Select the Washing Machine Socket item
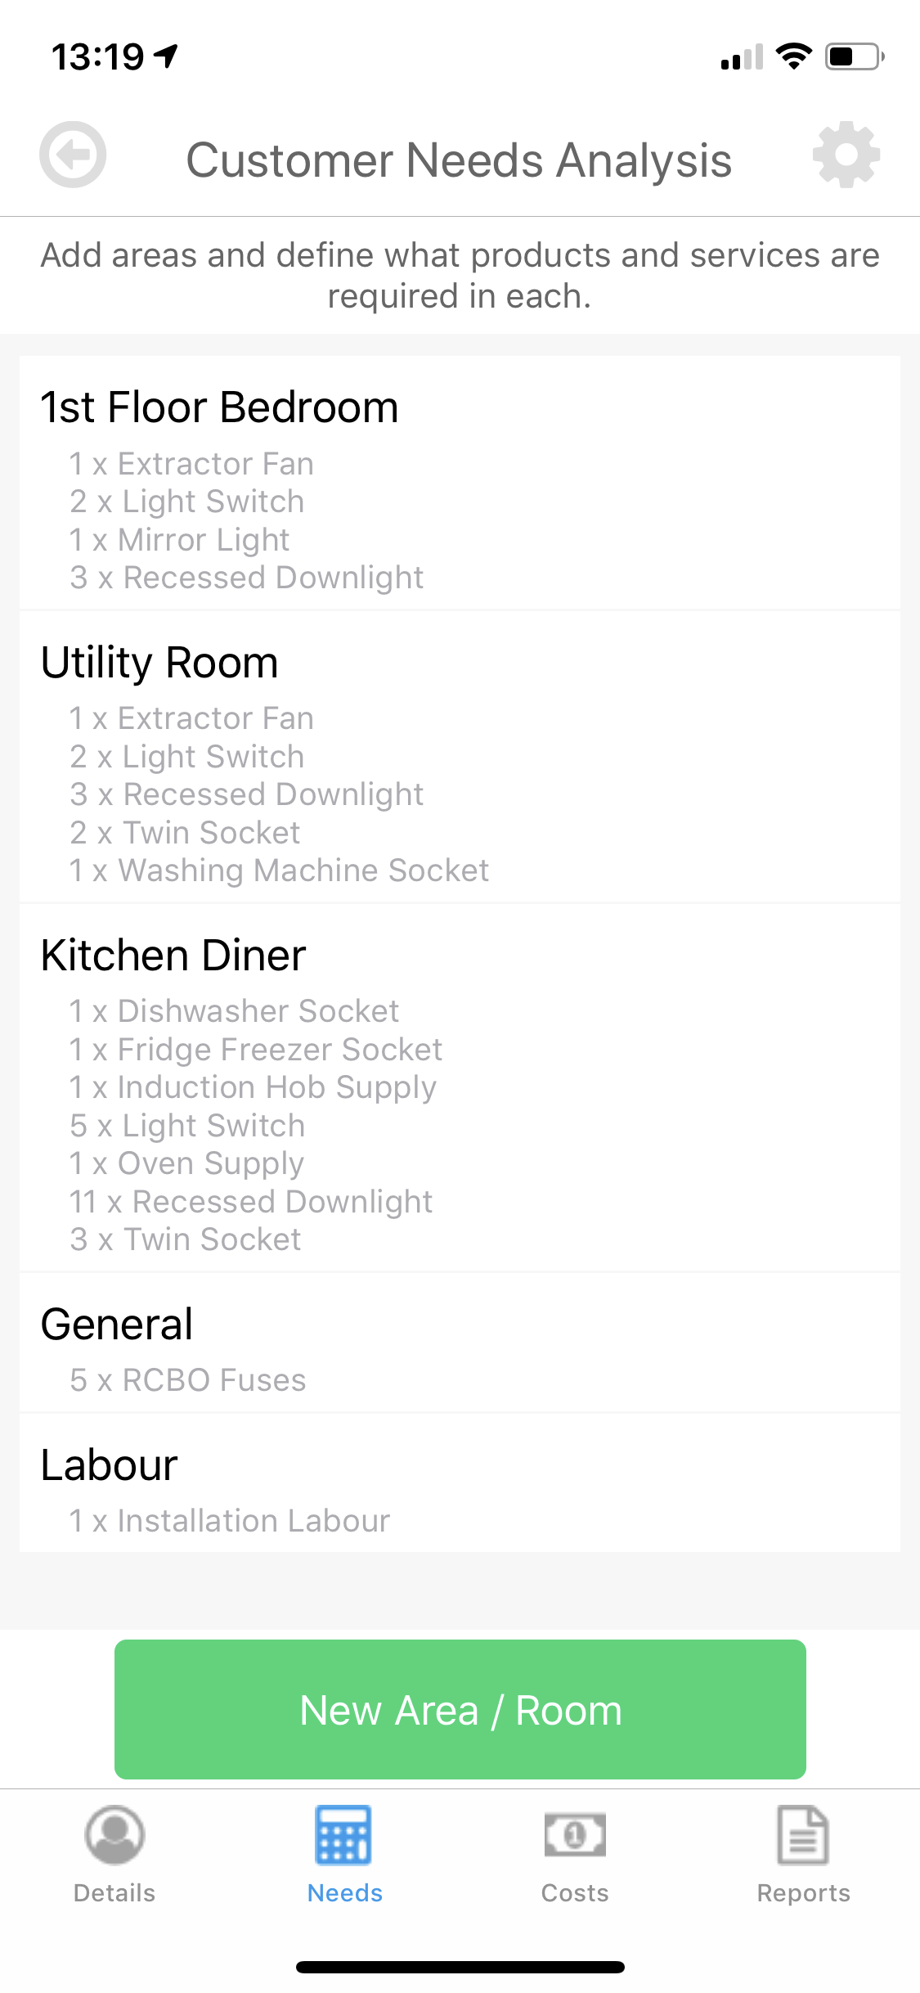The width and height of the screenshot is (920, 1993). click(x=280, y=871)
